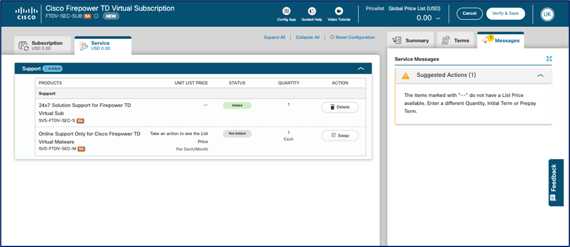Open Guided Help icon

(x=311, y=11)
